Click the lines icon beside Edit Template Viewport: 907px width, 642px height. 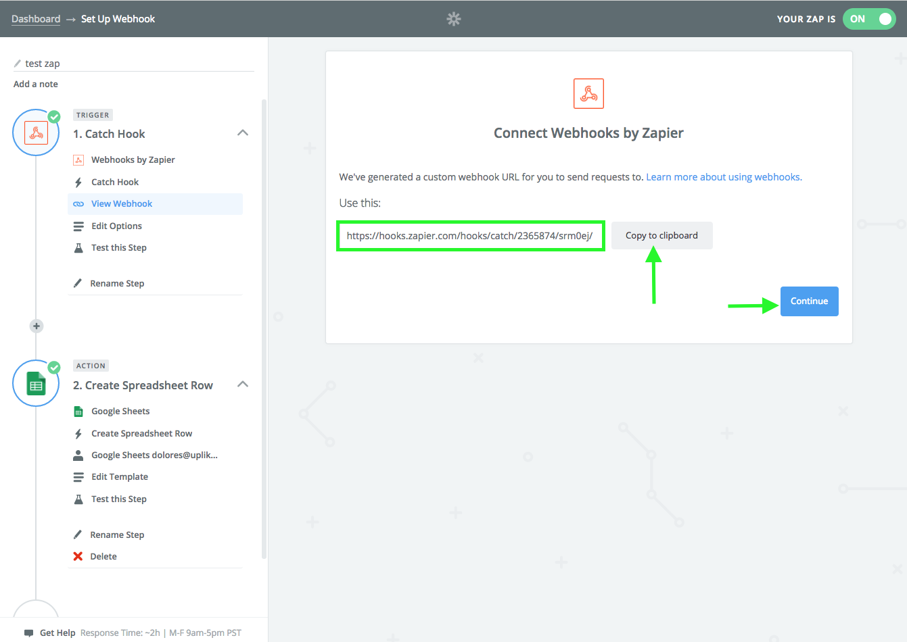(78, 477)
